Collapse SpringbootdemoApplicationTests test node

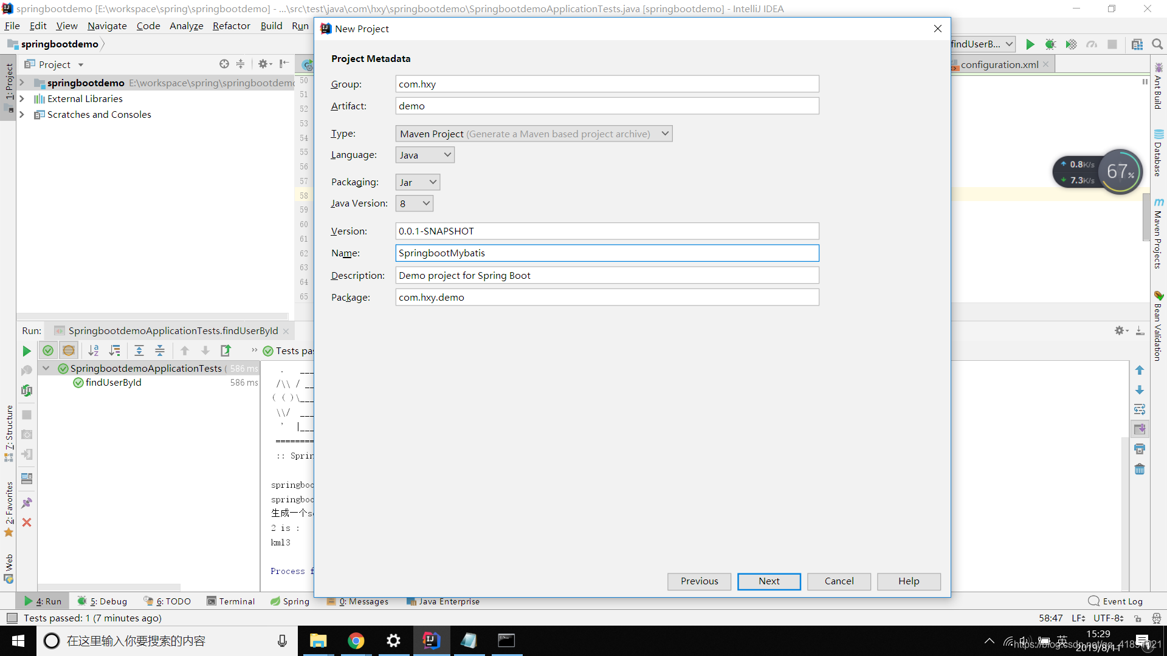coord(46,368)
